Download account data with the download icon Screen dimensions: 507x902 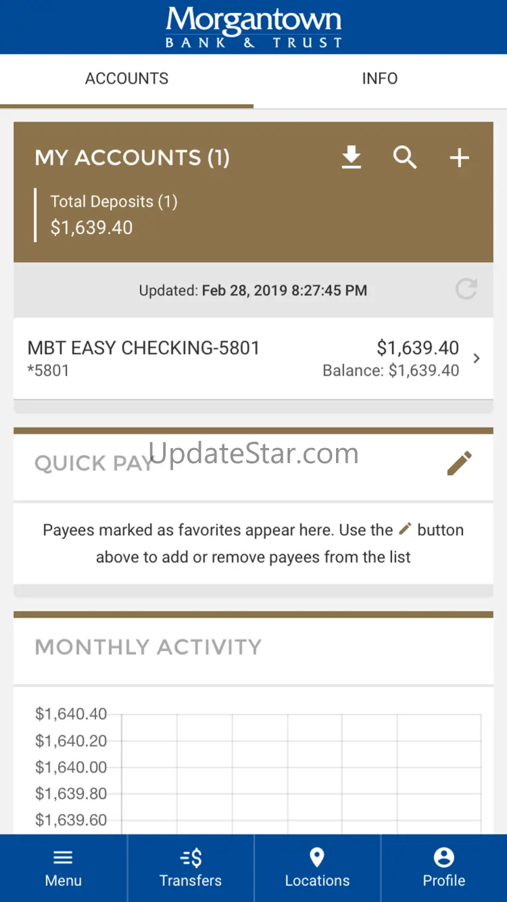pos(352,157)
